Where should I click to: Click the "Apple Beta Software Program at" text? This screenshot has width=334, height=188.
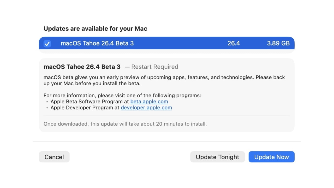90,102
